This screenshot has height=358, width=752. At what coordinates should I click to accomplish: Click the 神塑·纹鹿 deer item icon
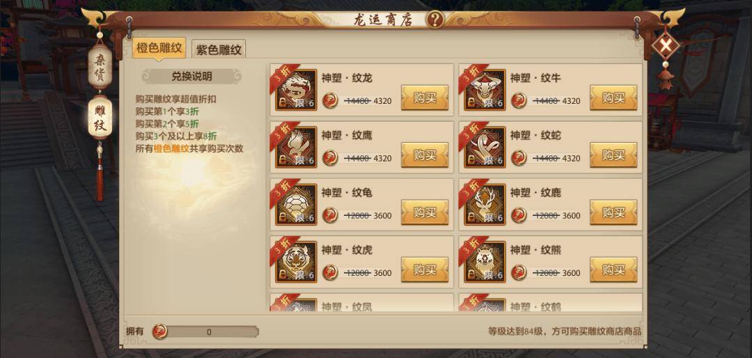(x=485, y=205)
